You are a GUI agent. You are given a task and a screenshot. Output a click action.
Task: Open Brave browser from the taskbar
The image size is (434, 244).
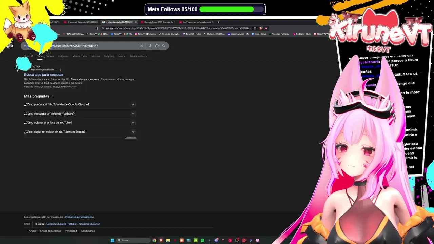[161, 240]
